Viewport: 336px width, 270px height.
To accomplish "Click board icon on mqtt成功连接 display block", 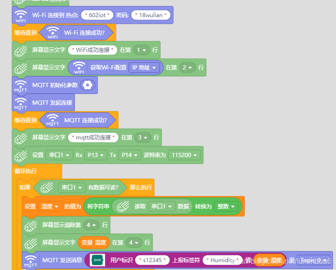I will click(x=20, y=138).
